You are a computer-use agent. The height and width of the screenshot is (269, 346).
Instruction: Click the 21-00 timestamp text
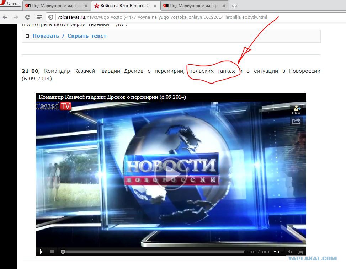tap(31, 71)
